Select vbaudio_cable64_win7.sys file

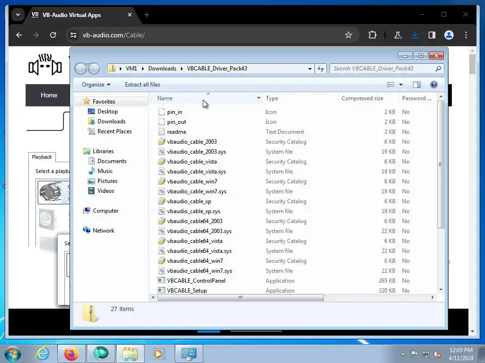tap(199, 271)
